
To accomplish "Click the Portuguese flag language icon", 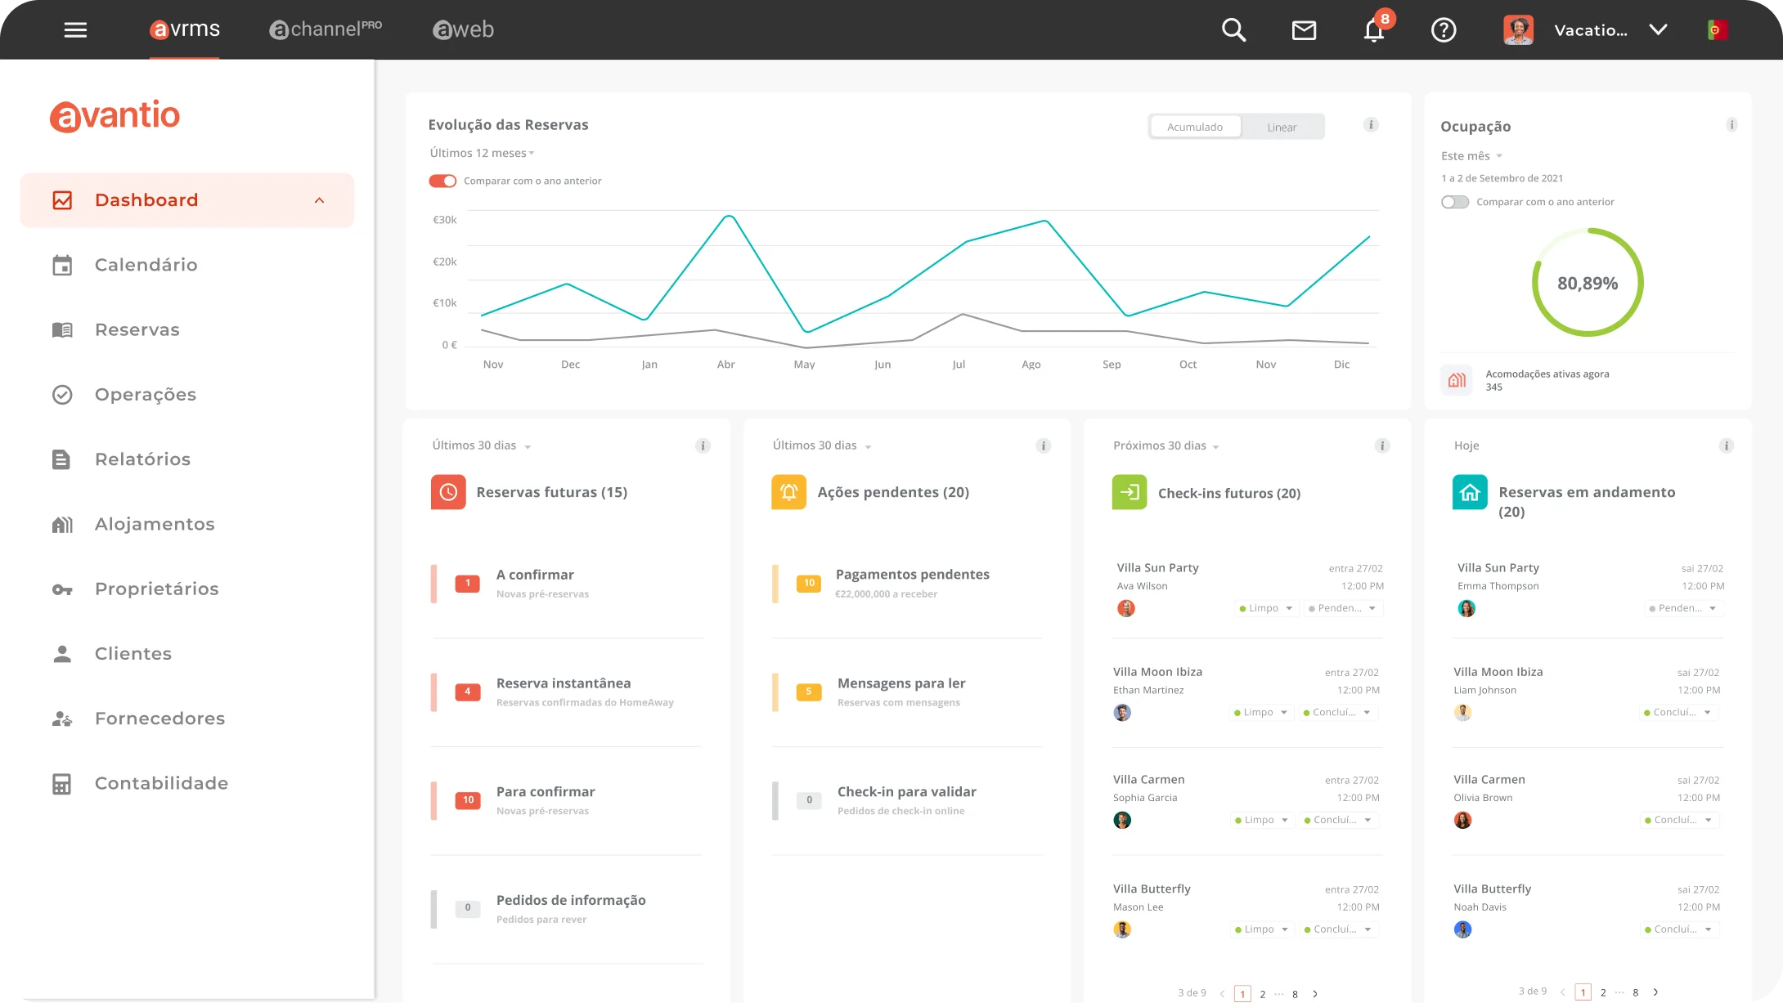I will 1718,30.
